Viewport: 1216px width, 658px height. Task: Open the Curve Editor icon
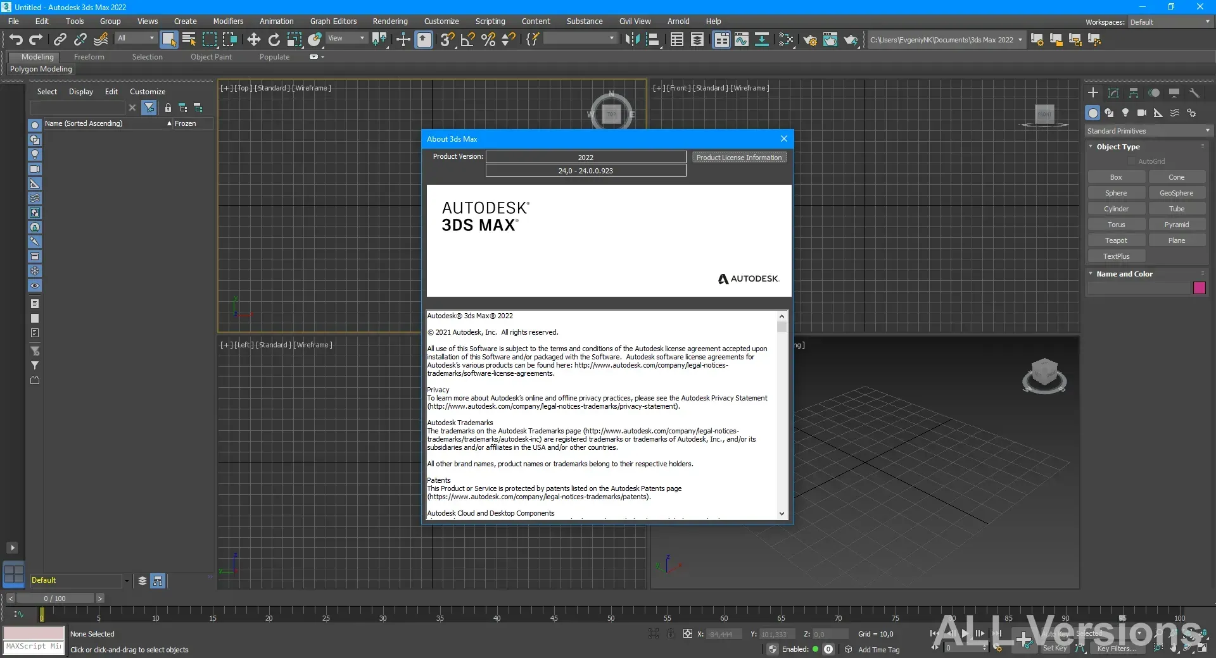[741, 39]
